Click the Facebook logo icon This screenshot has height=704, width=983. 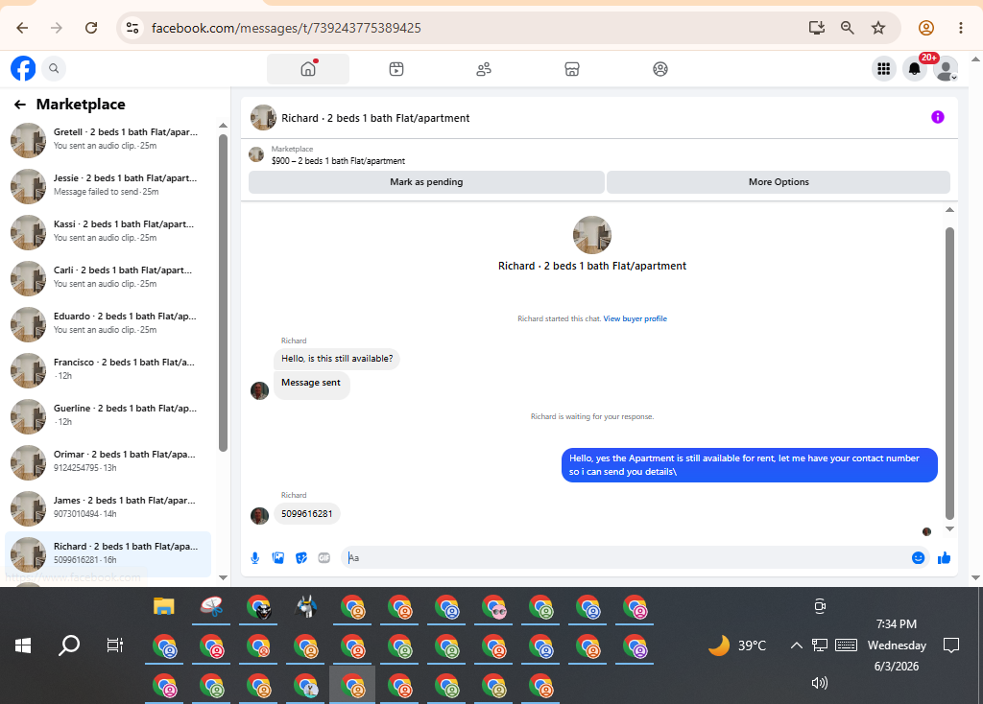[x=23, y=68]
